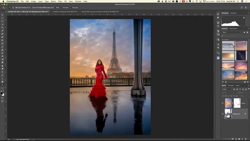Click the 100% zoom button
The height and width of the screenshot is (141, 250).
coord(57,8)
